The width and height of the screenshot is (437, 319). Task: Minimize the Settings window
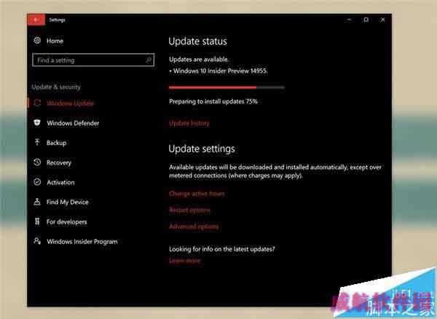349,20
